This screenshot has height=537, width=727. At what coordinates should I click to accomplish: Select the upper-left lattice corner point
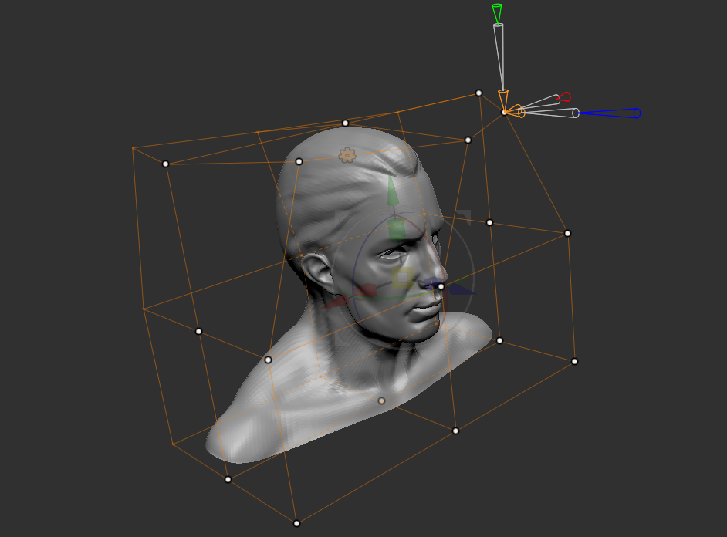click(x=165, y=164)
